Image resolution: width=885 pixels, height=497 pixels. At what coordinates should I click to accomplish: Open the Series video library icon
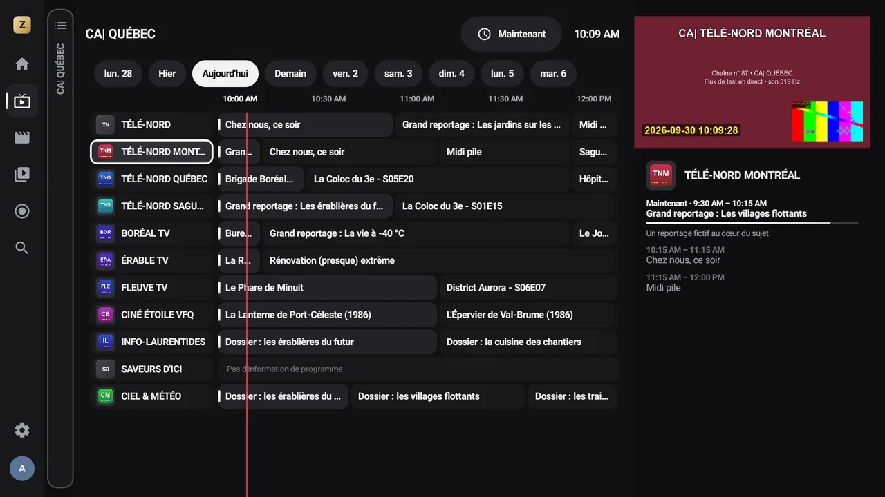pyautogui.click(x=22, y=175)
